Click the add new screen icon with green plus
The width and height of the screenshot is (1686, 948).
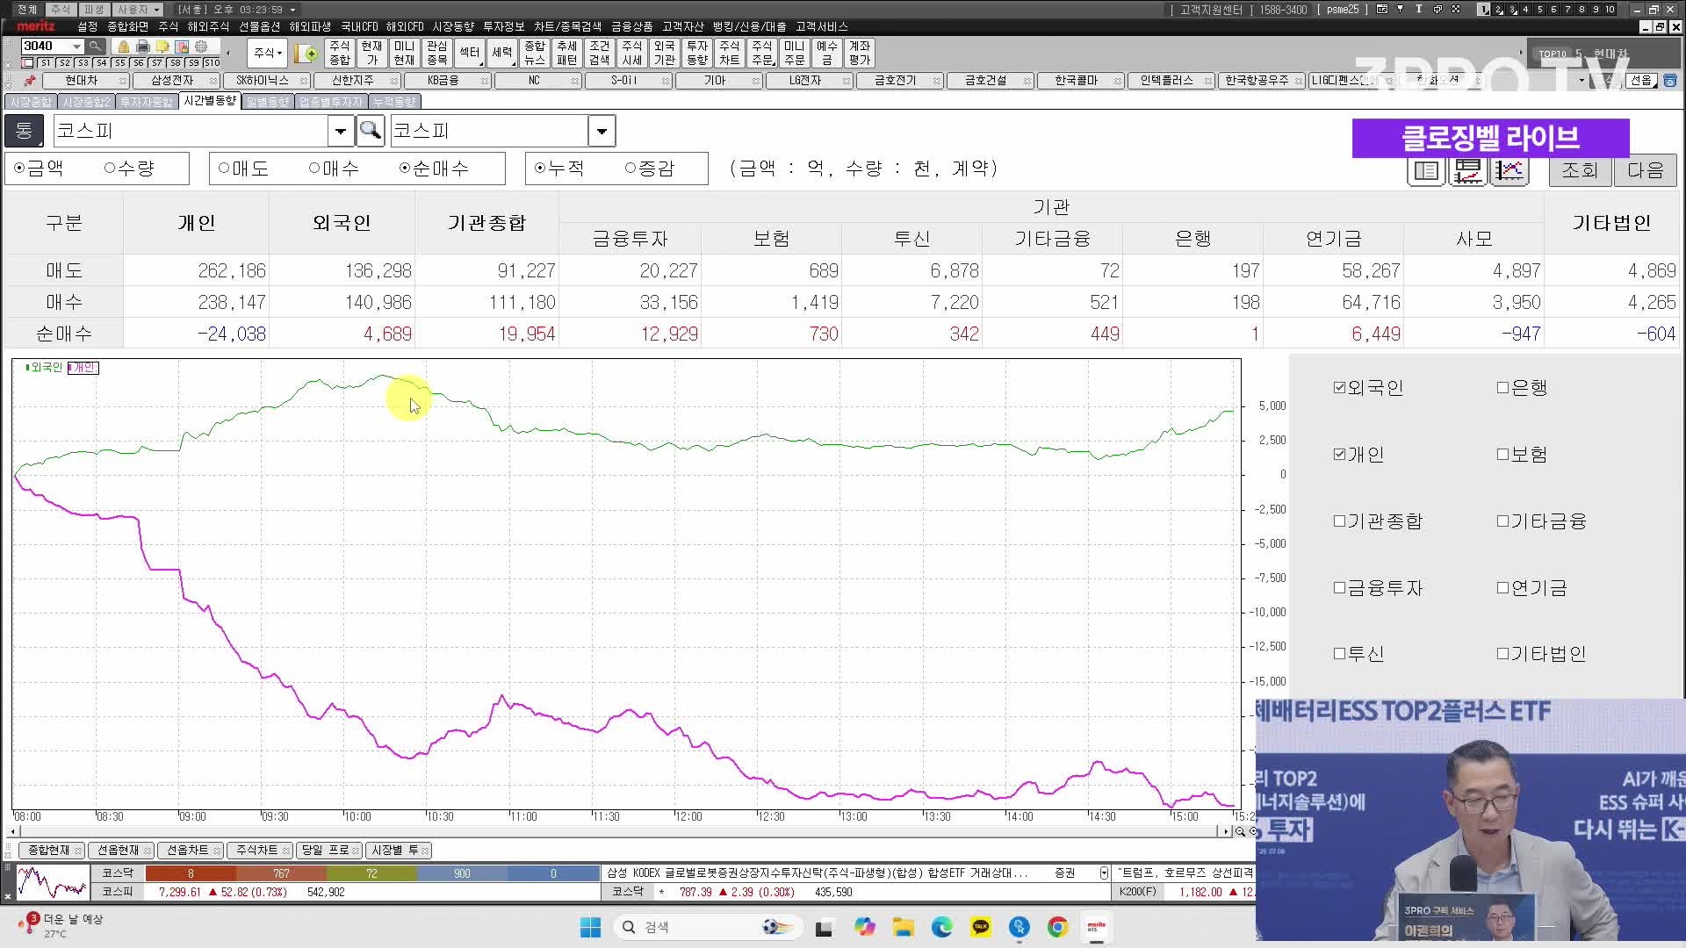(x=306, y=54)
